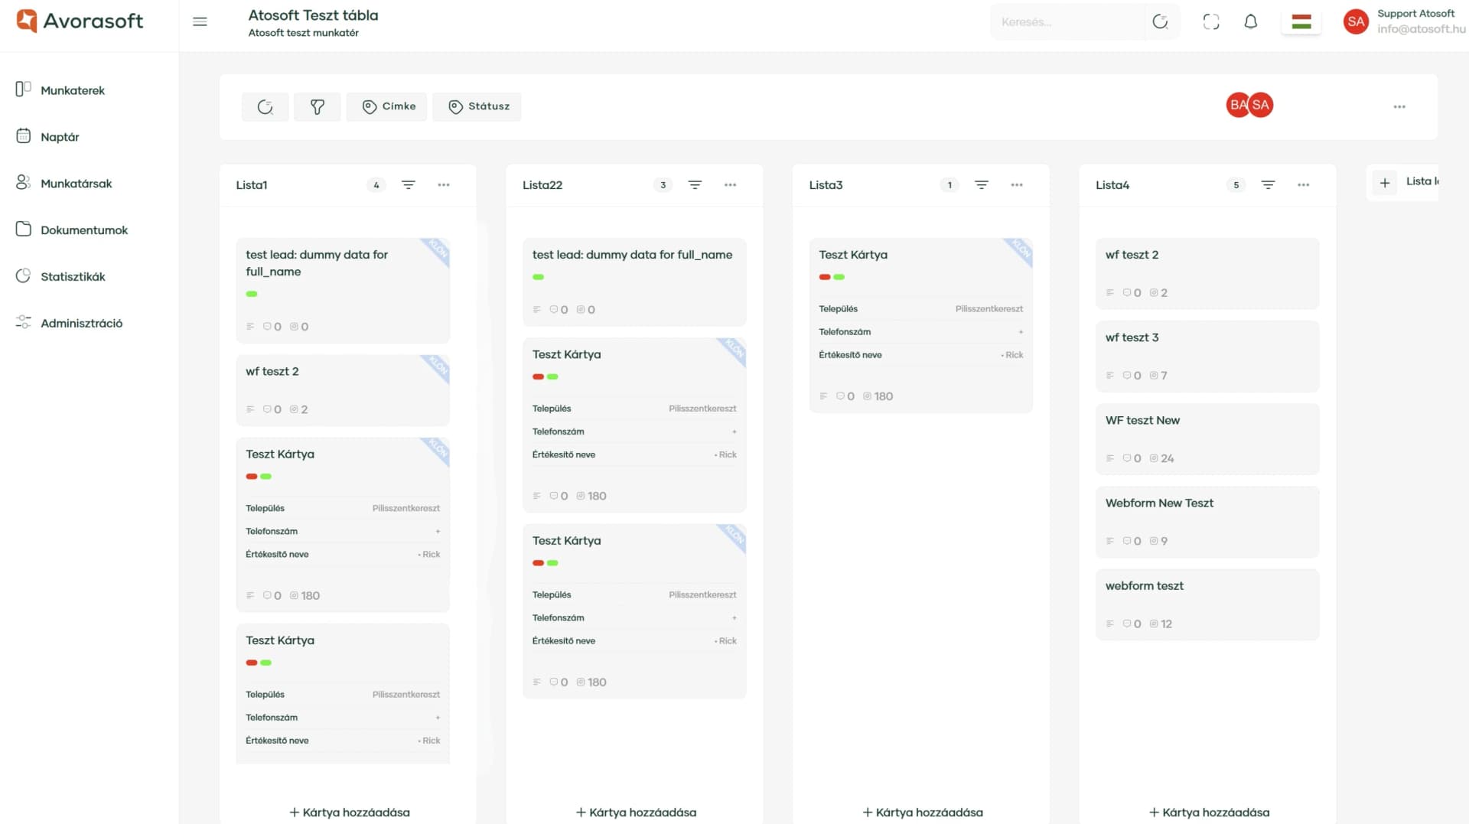Click green label on Lista22 test lead card
This screenshot has width=1469, height=824.
click(x=539, y=277)
